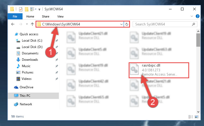204x126 pixels.
Task: Open the Help question mark icon
Action: pos(197,16)
